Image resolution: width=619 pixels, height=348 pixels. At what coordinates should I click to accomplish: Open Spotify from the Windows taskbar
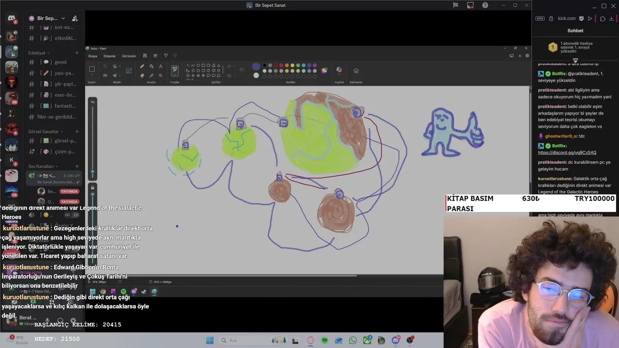[x=324, y=340]
